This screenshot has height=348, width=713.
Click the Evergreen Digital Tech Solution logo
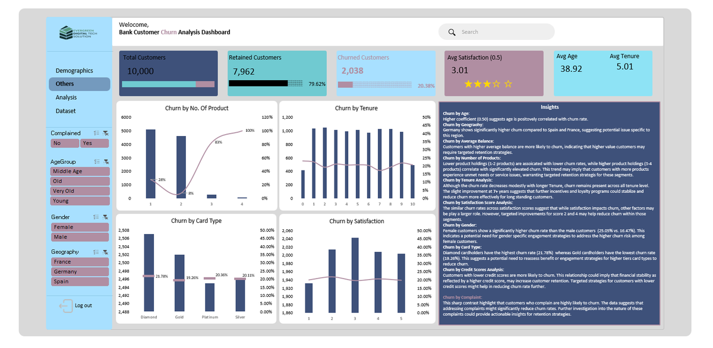point(78,33)
